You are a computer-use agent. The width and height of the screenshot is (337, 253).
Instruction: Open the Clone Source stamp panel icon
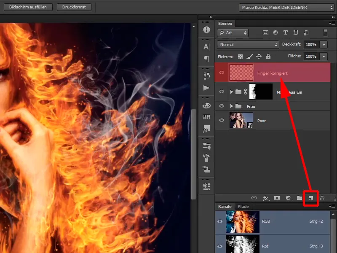(x=206, y=170)
